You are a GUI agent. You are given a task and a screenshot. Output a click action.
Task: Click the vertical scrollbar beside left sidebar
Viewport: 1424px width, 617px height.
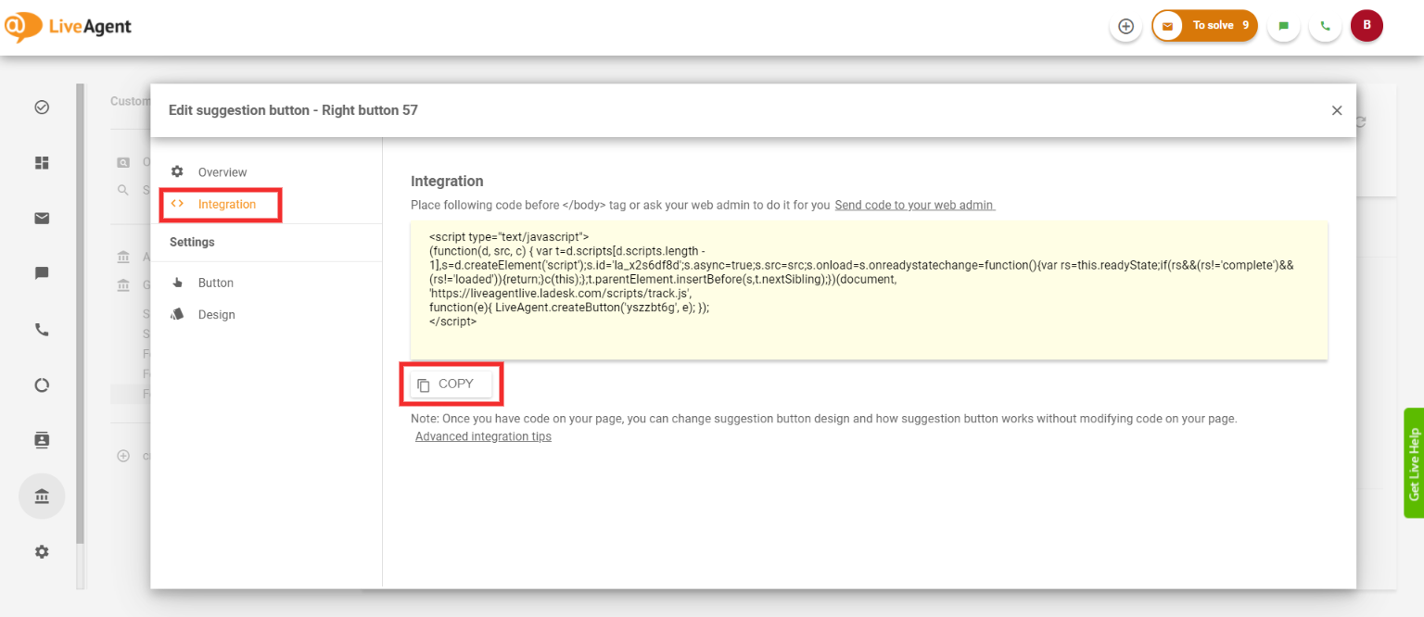pos(80,315)
